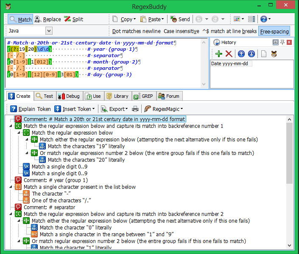Add a regex with the green plus icon

pos(219,54)
